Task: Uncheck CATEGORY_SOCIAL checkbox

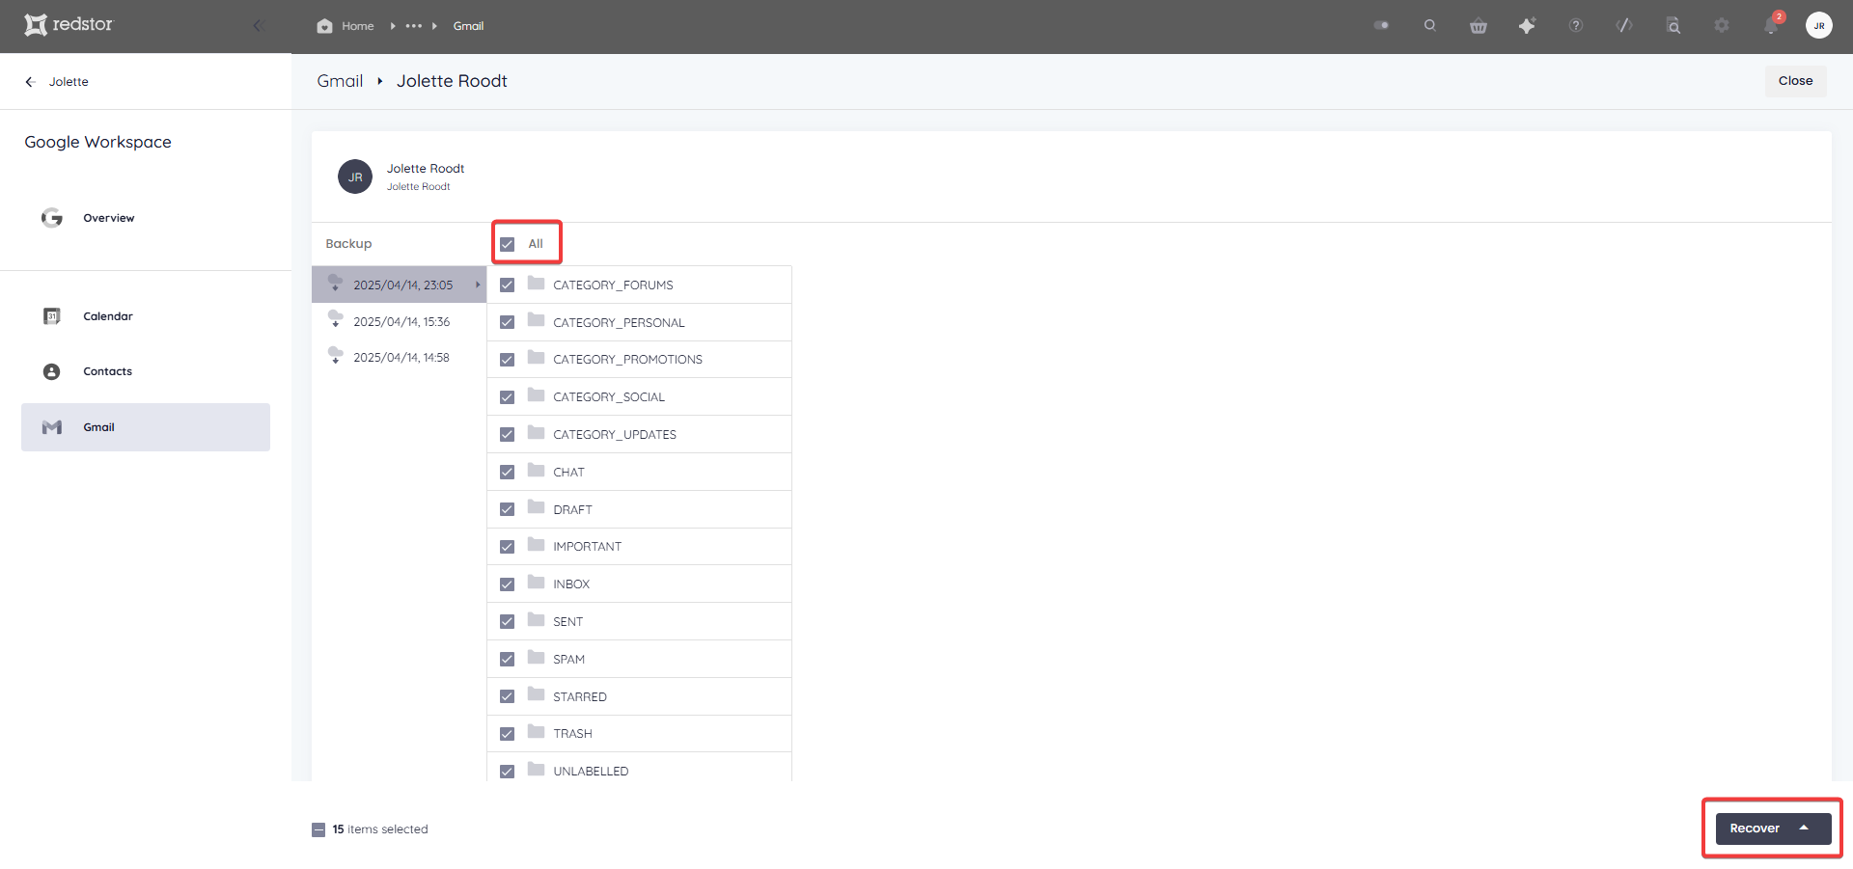Action: click(x=508, y=397)
